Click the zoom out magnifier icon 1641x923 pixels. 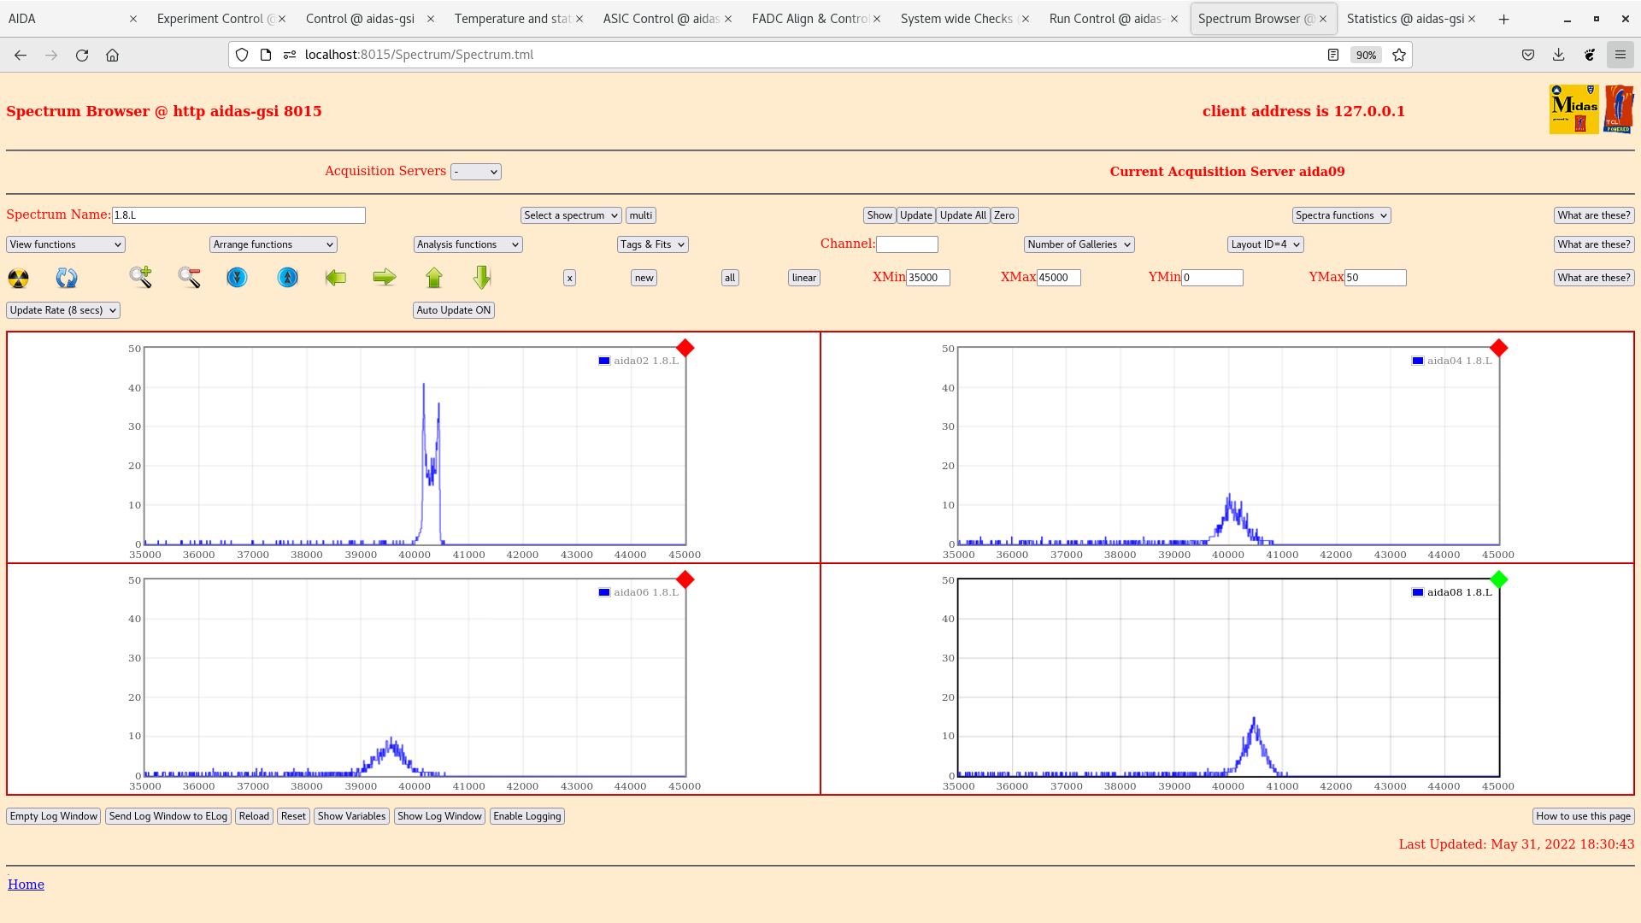tap(189, 277)
